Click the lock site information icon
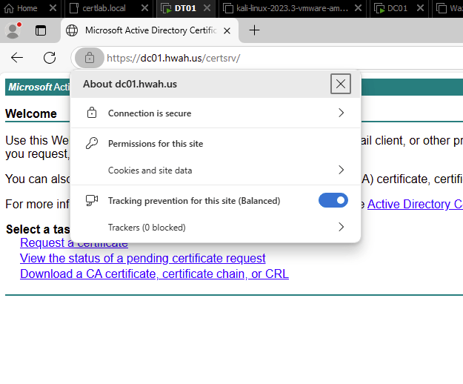 [89, 58]
